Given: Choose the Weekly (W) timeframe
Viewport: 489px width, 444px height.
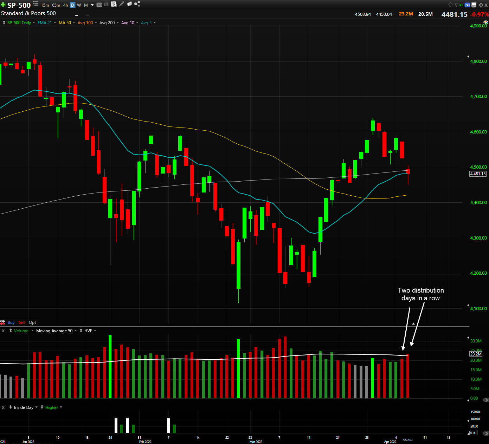Looking at the screenshot, I should [x=79, y=5].
